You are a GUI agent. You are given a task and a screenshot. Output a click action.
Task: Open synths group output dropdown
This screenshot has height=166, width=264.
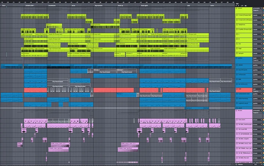257,58
